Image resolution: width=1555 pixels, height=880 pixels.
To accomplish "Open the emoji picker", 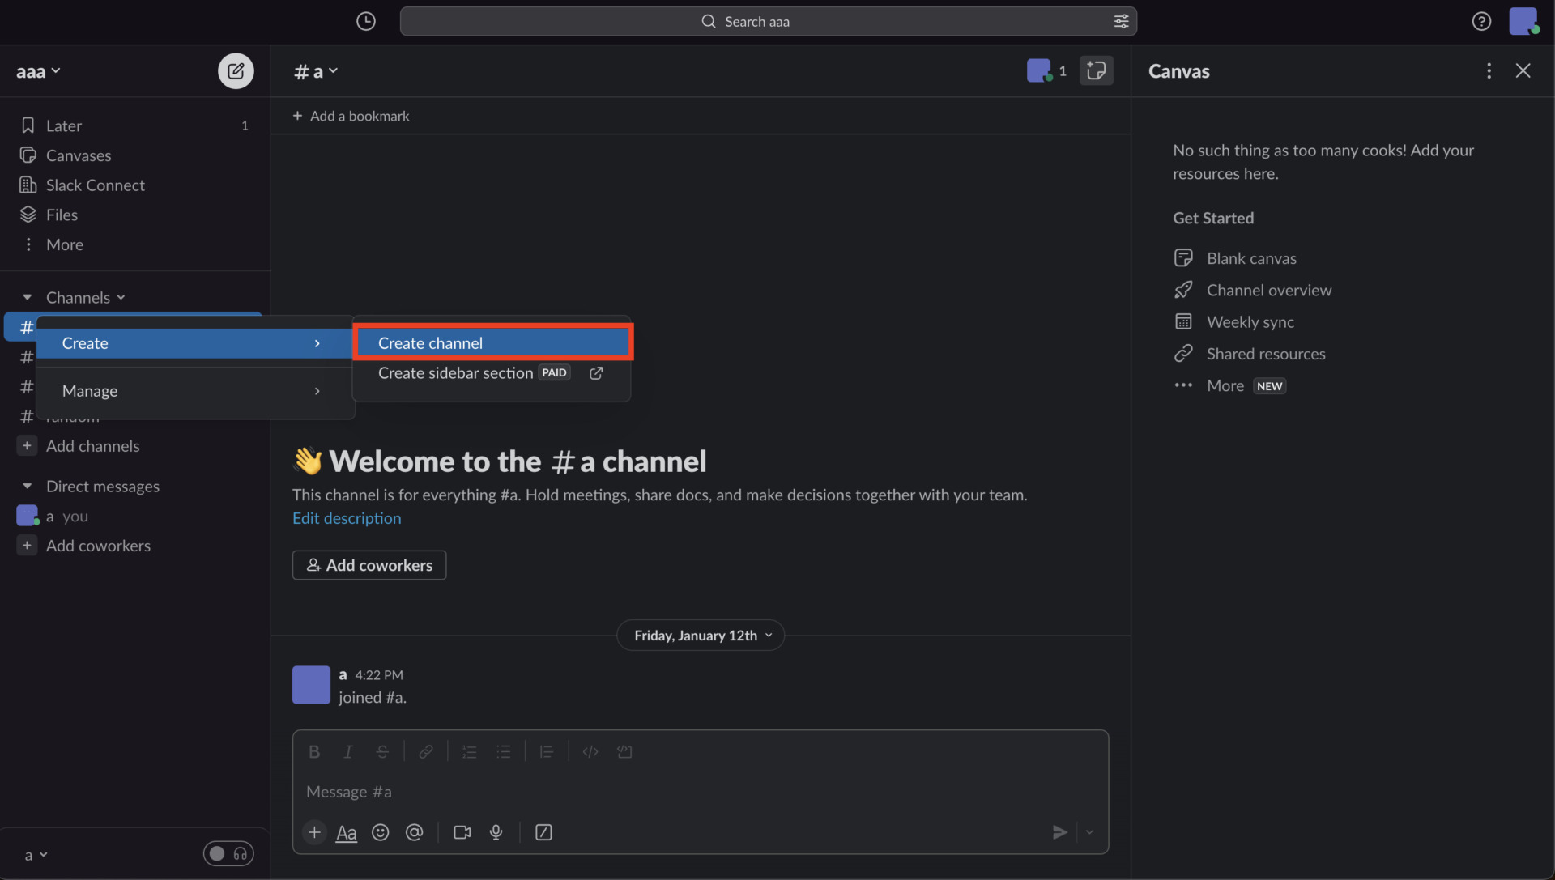I will tap(381, 832).
